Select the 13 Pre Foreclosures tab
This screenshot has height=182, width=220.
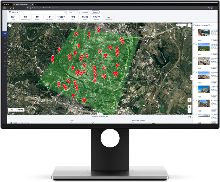click(25, 18)
